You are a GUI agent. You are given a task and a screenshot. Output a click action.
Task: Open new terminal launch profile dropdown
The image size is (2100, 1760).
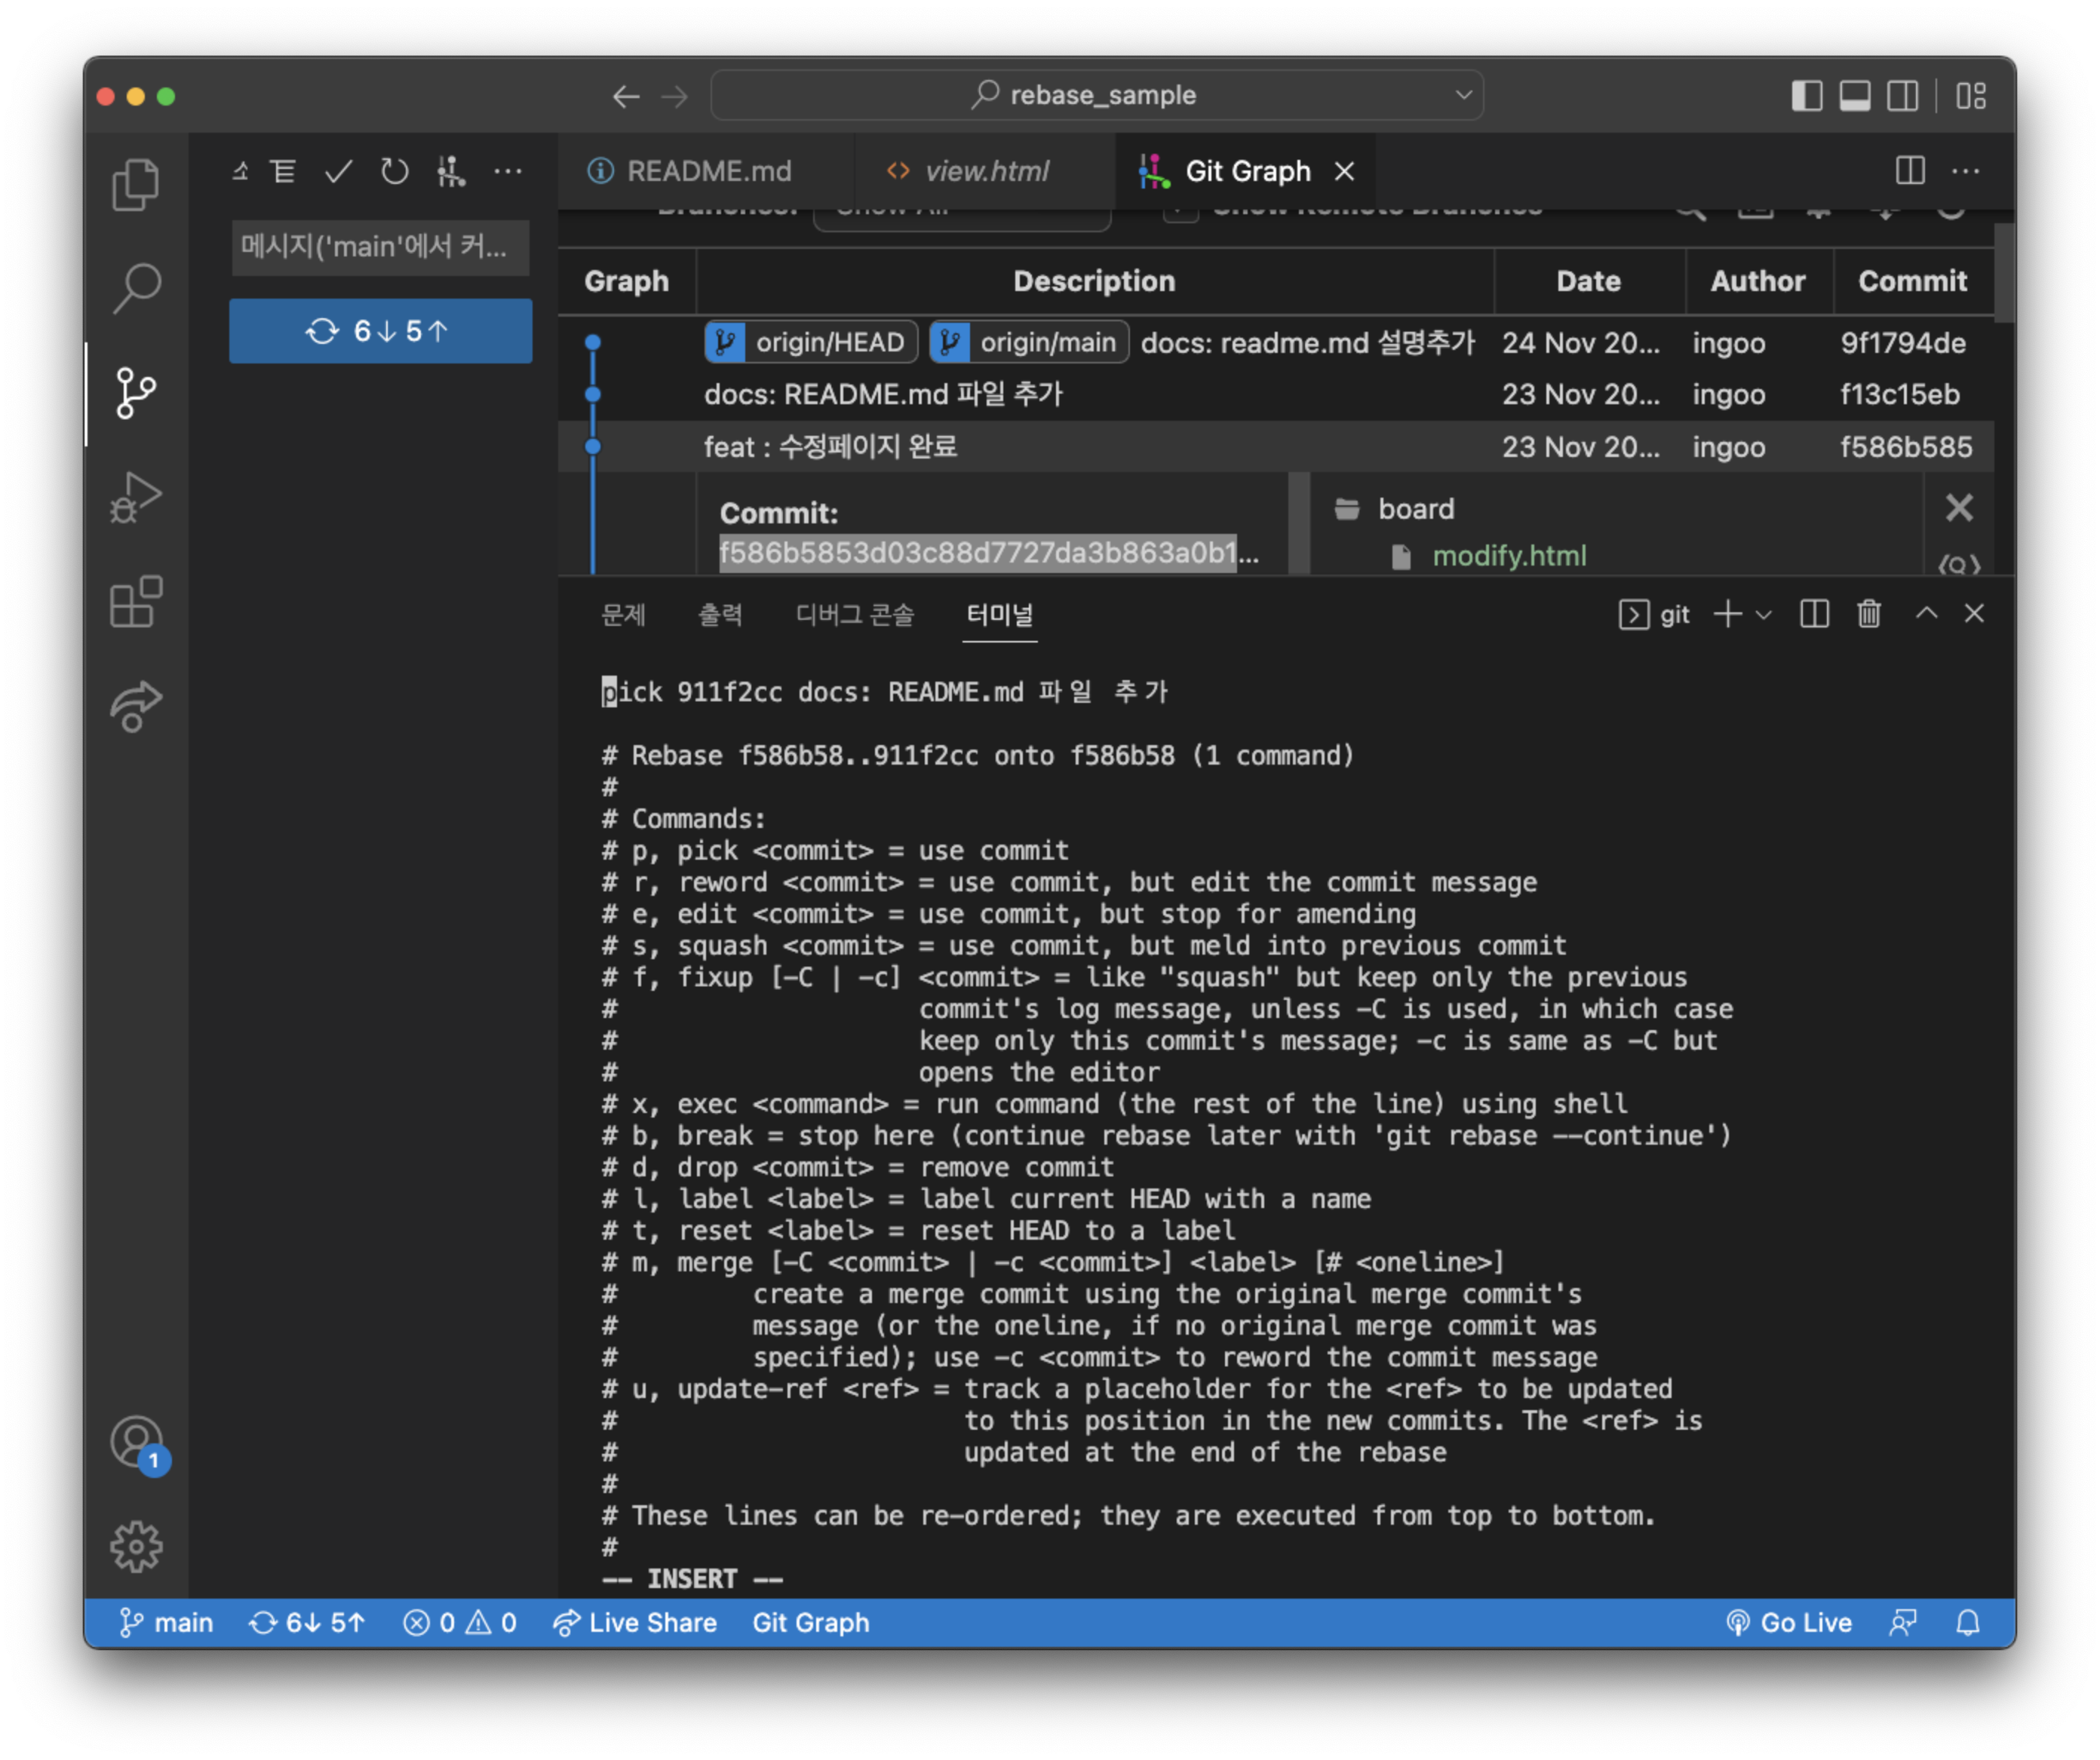coord(1764,615)
